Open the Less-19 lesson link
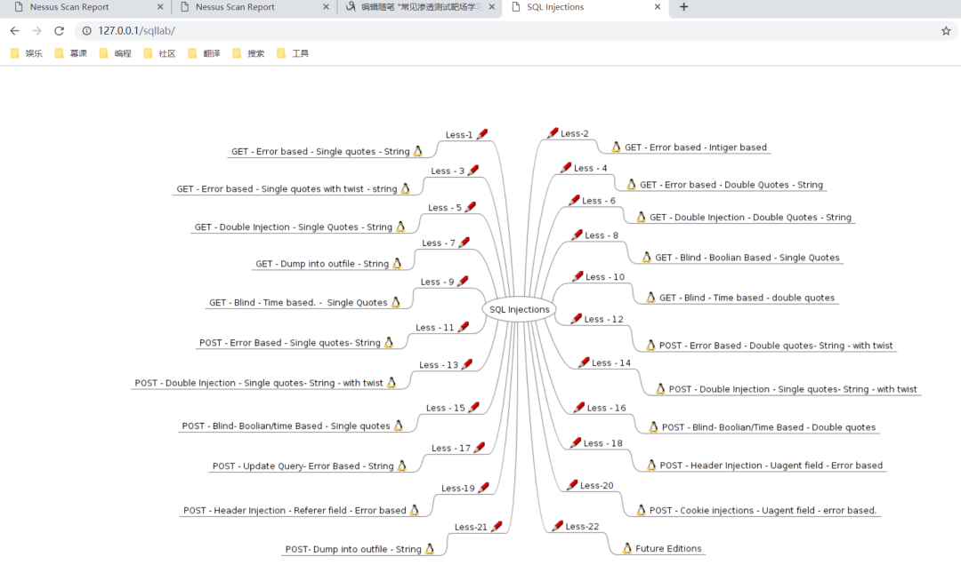This screenshot has height=573, width=961. coord(458,488)
